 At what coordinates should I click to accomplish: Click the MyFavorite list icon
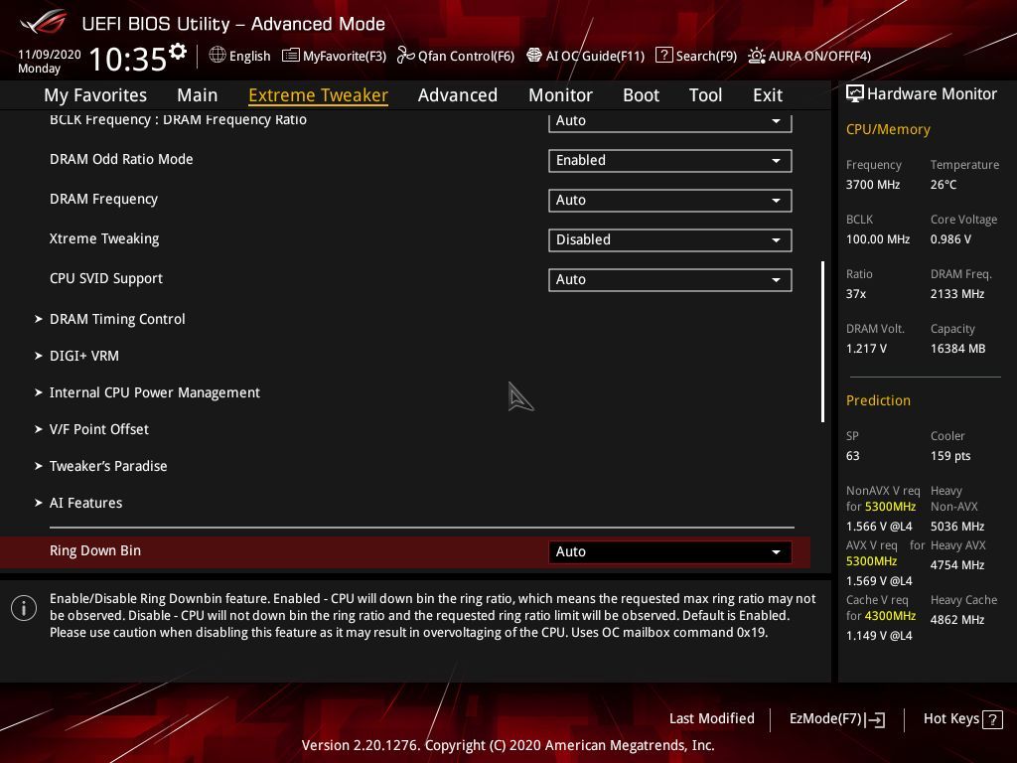[x=291, y=56]
